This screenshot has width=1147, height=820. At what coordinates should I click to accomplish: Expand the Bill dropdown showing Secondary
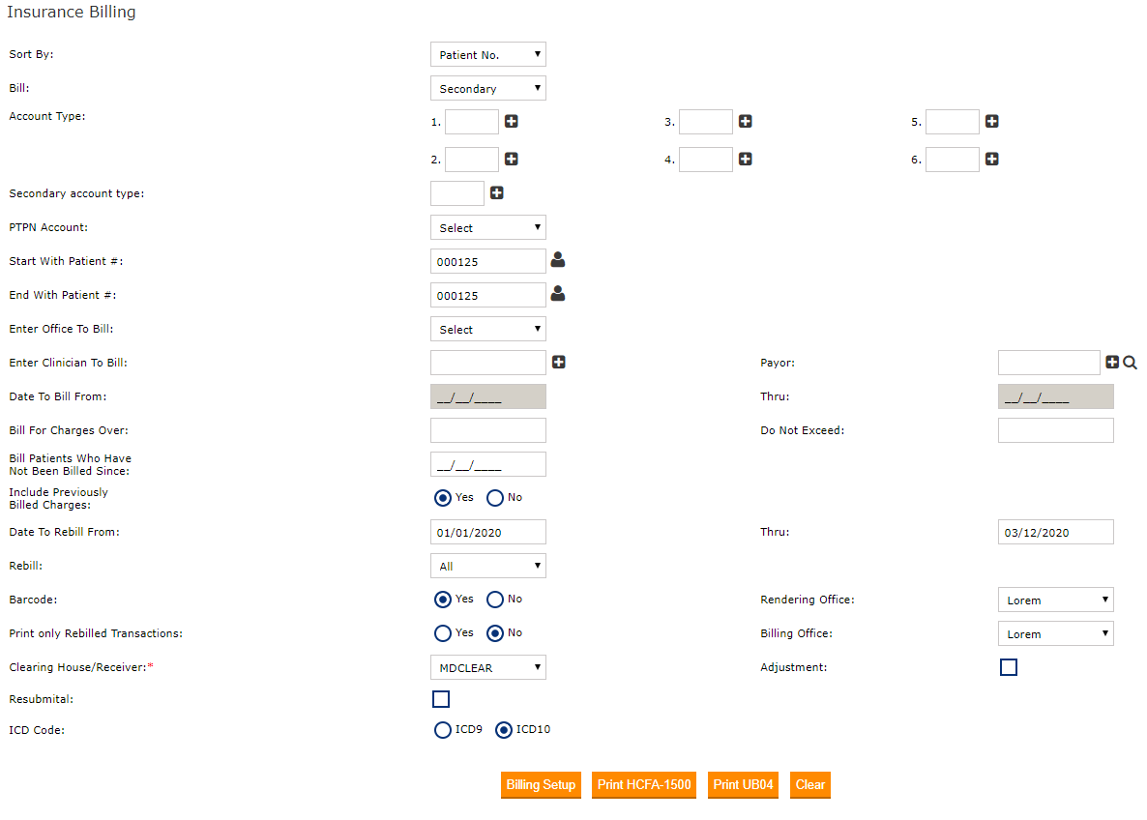[x=487, y=89]
